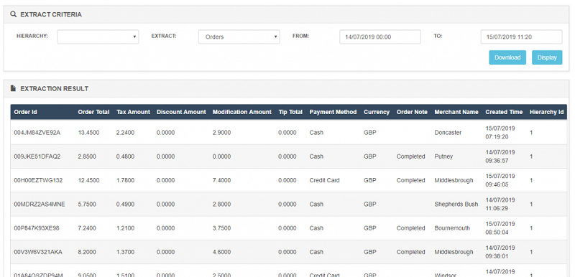Click the Display button
Screen dimensions: 575x277
point(547,57)
